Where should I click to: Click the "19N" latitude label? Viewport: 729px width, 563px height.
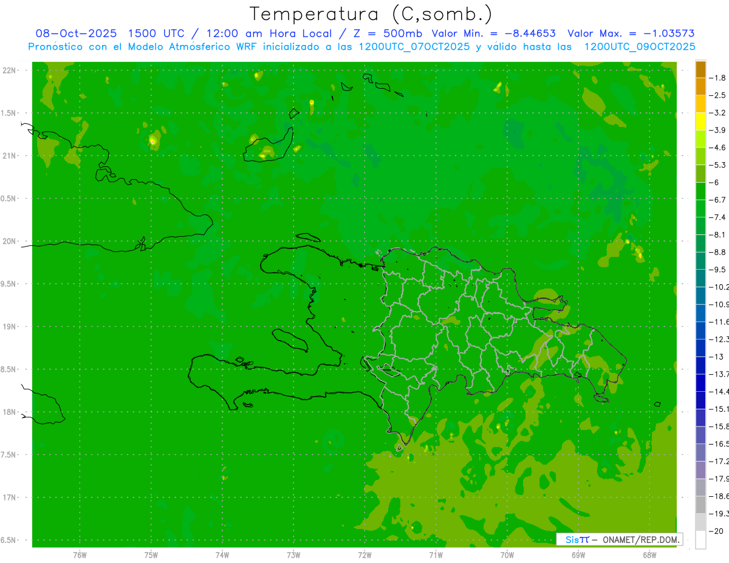9,327
